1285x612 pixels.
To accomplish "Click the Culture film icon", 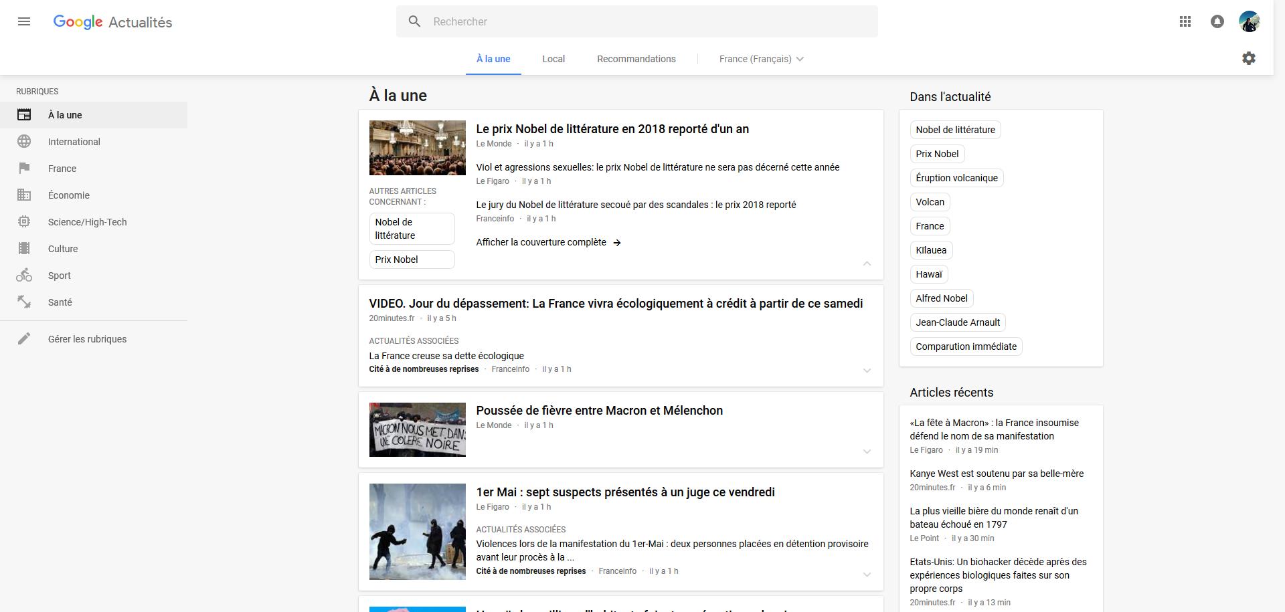I will 24,249.
